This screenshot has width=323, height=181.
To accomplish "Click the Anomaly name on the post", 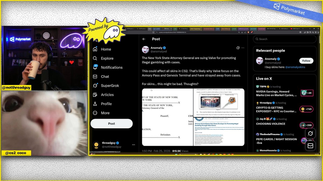I will 156,48.
